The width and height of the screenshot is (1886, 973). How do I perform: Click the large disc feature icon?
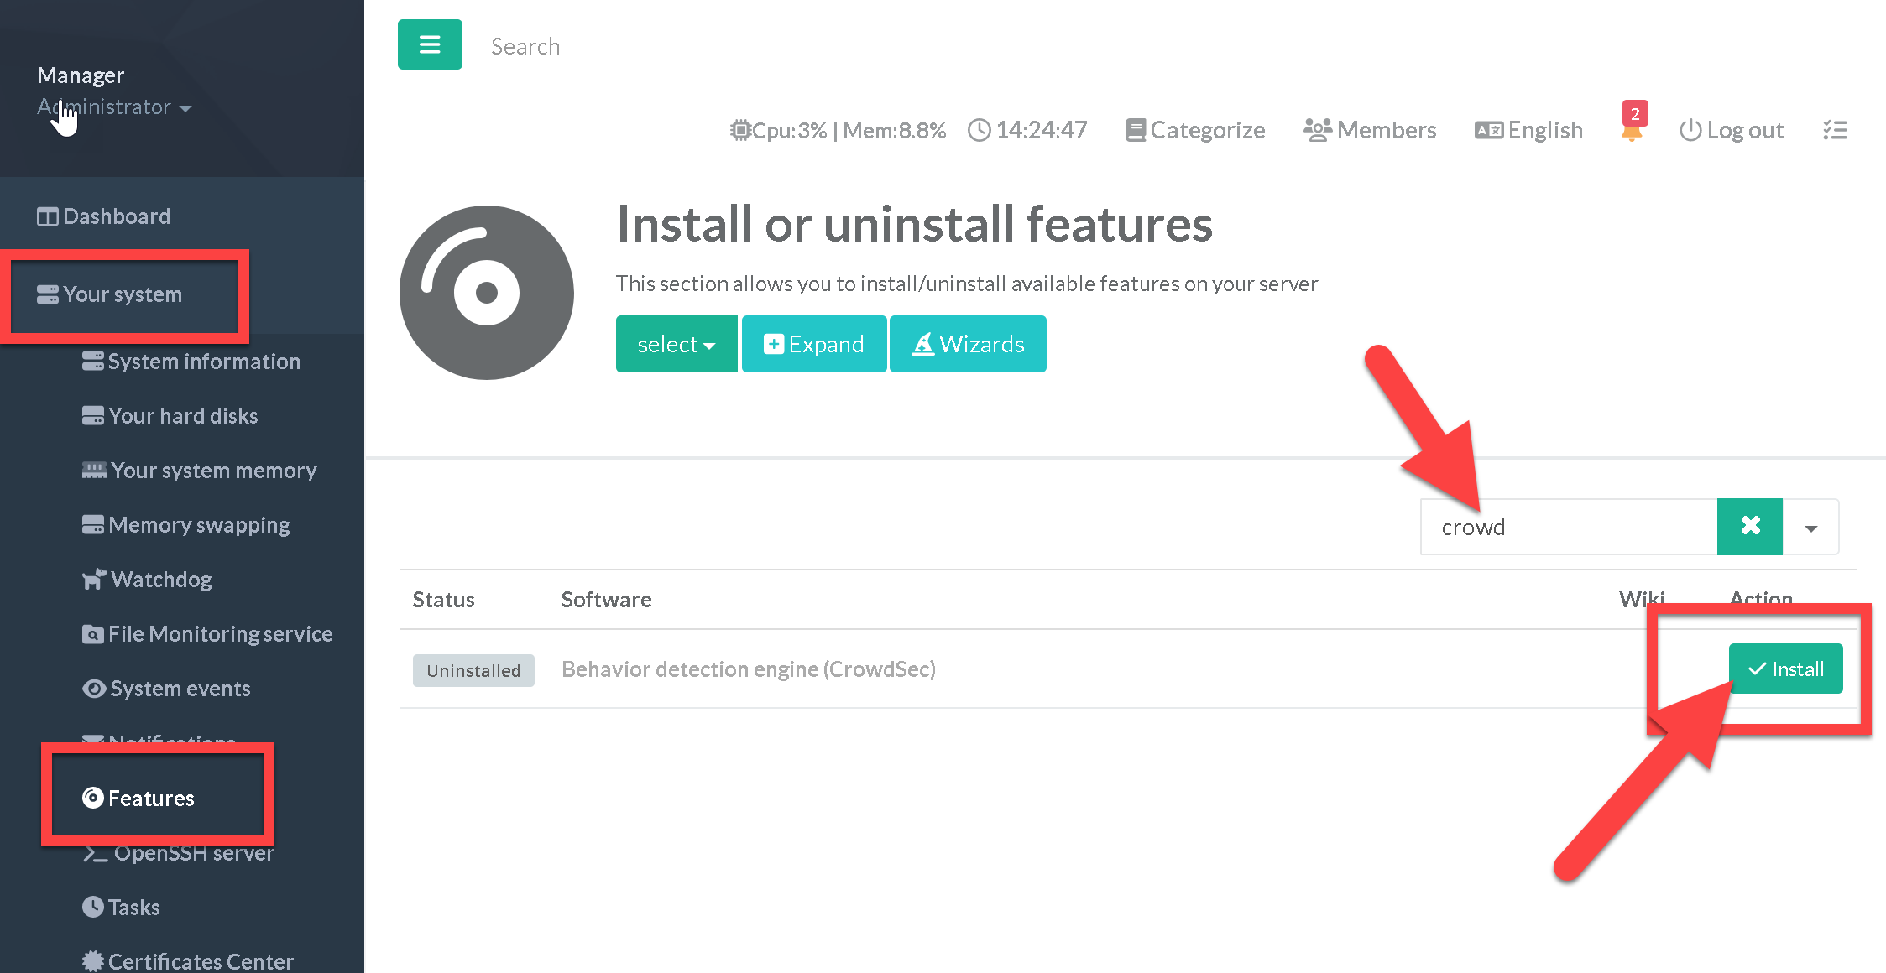487,293
